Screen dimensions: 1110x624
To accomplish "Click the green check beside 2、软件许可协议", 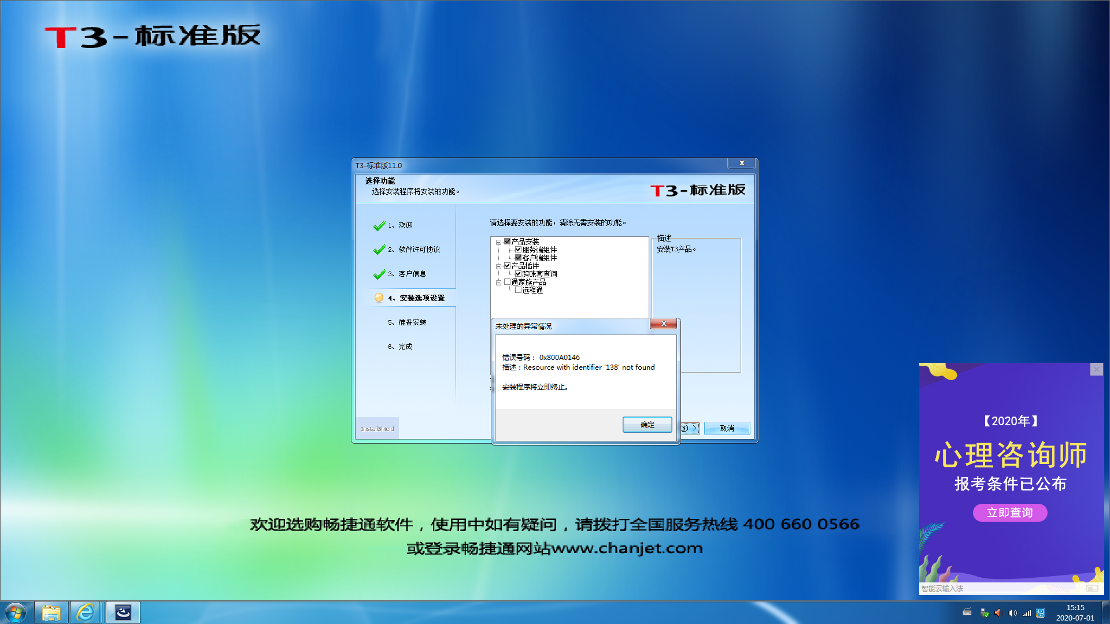I will [379, 250].
